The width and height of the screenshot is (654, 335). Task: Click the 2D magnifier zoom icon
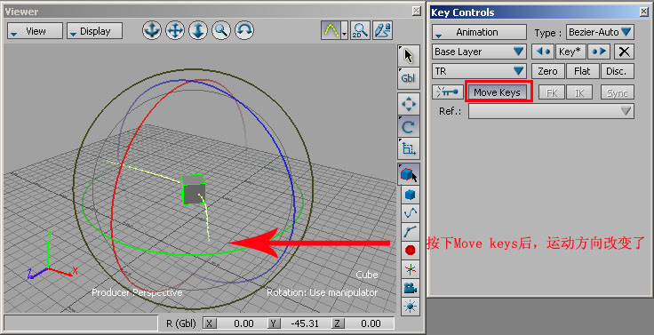(360, 30)
